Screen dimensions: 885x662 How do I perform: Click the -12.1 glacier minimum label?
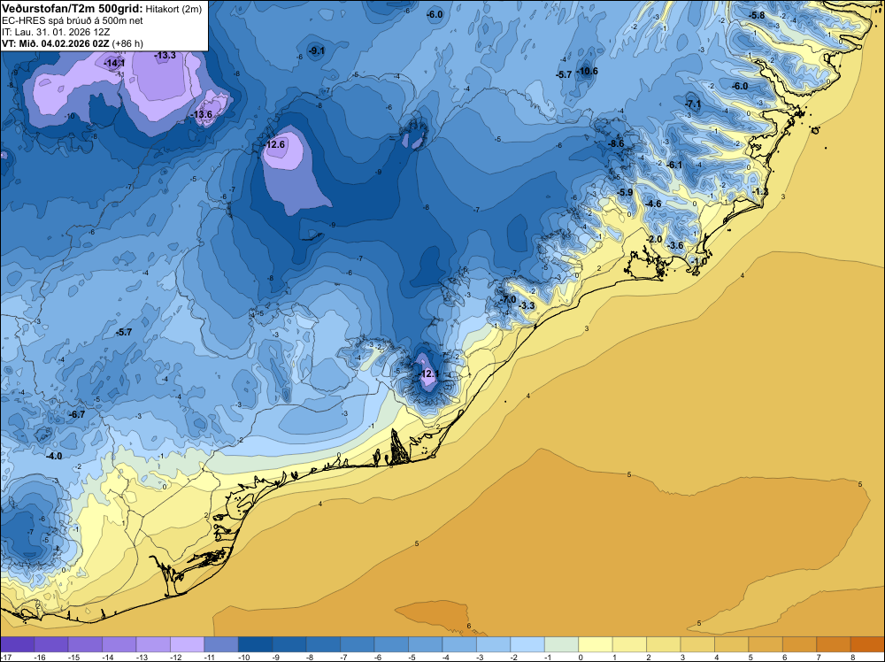(x=427, y=373)
